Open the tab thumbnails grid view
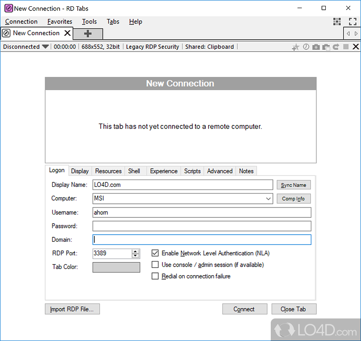 (x=337, y=21)
